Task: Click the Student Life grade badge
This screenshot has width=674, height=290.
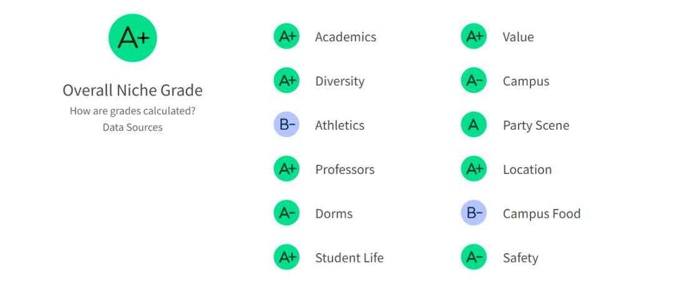Action: click(286, 258)
